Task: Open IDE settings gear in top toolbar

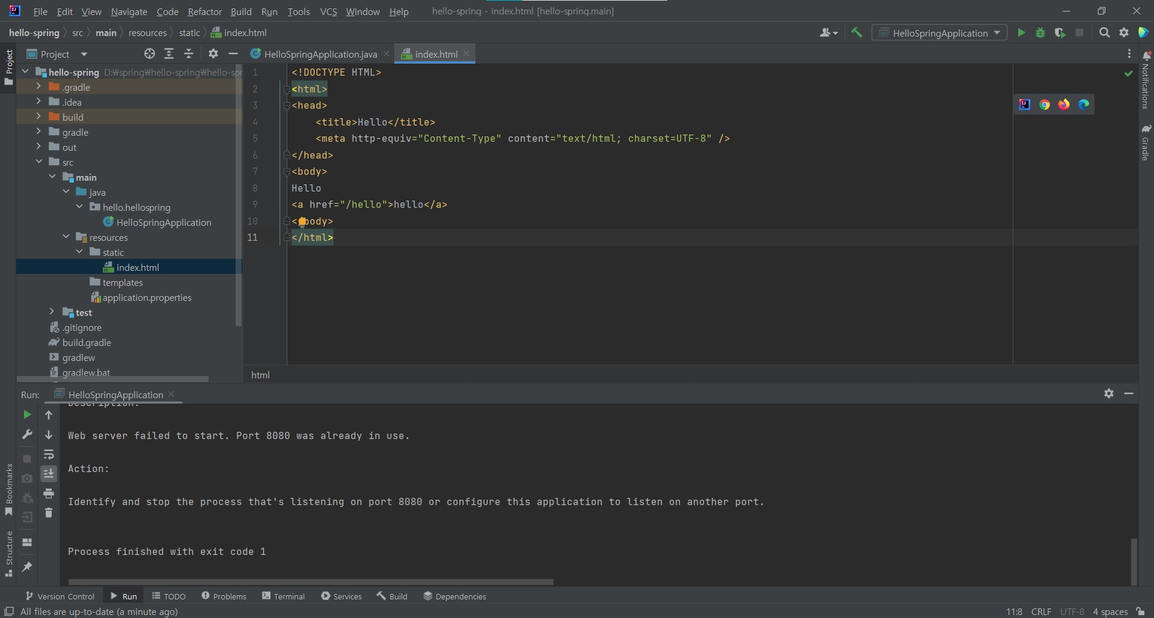Action: click(x=1124, y=33)
